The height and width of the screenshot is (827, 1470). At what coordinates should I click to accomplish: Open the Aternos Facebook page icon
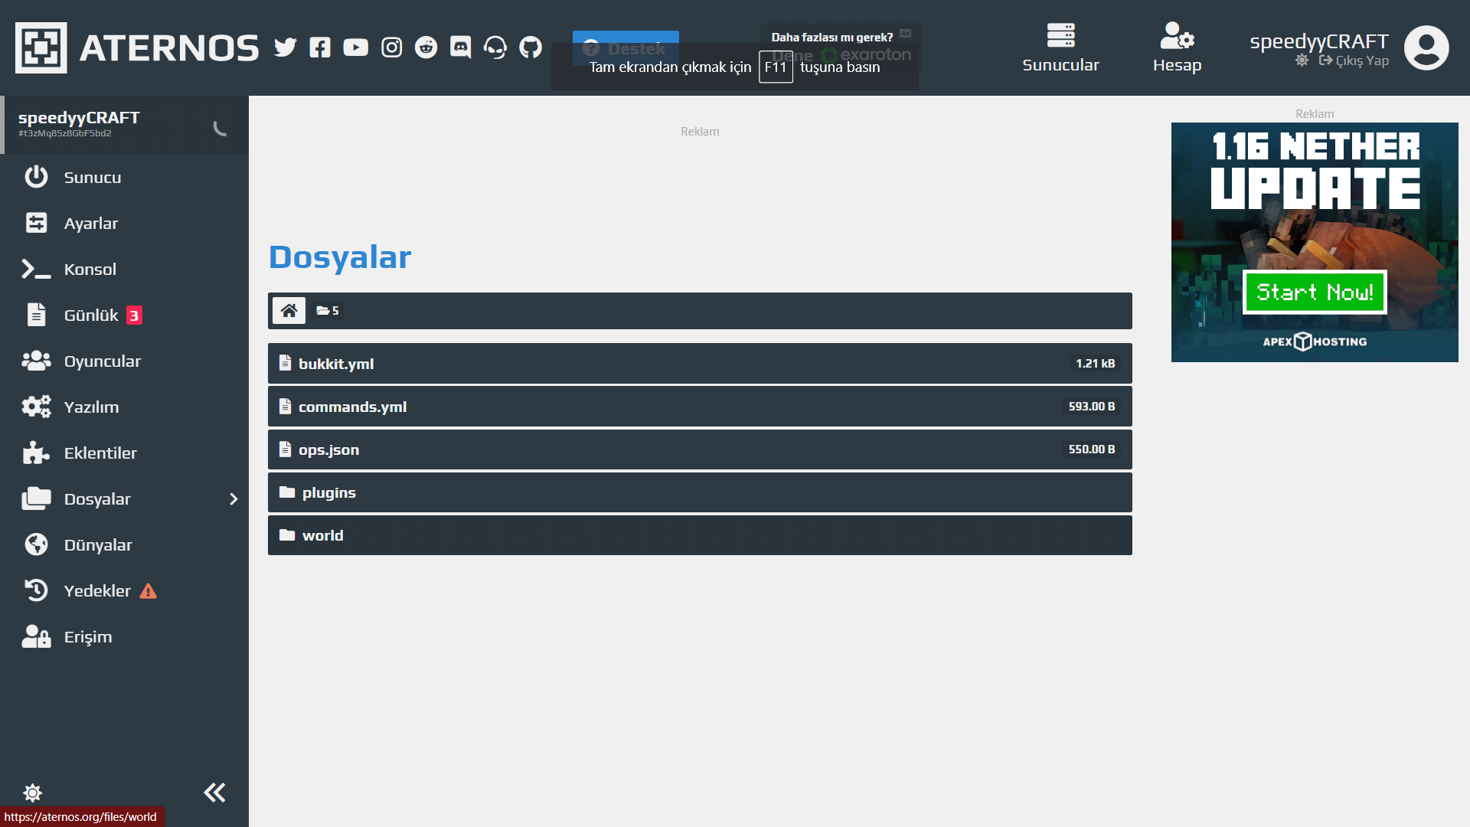click(x=320, y=47)
